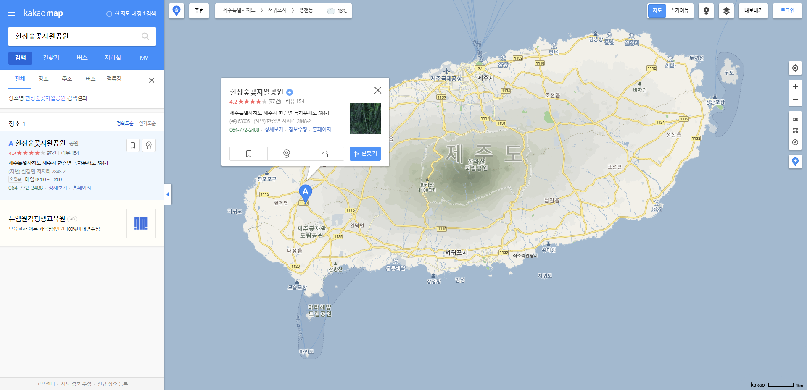Select the radius measuring tool
The width and height of the screenshot is (807, 390).
tap(795, 142)
